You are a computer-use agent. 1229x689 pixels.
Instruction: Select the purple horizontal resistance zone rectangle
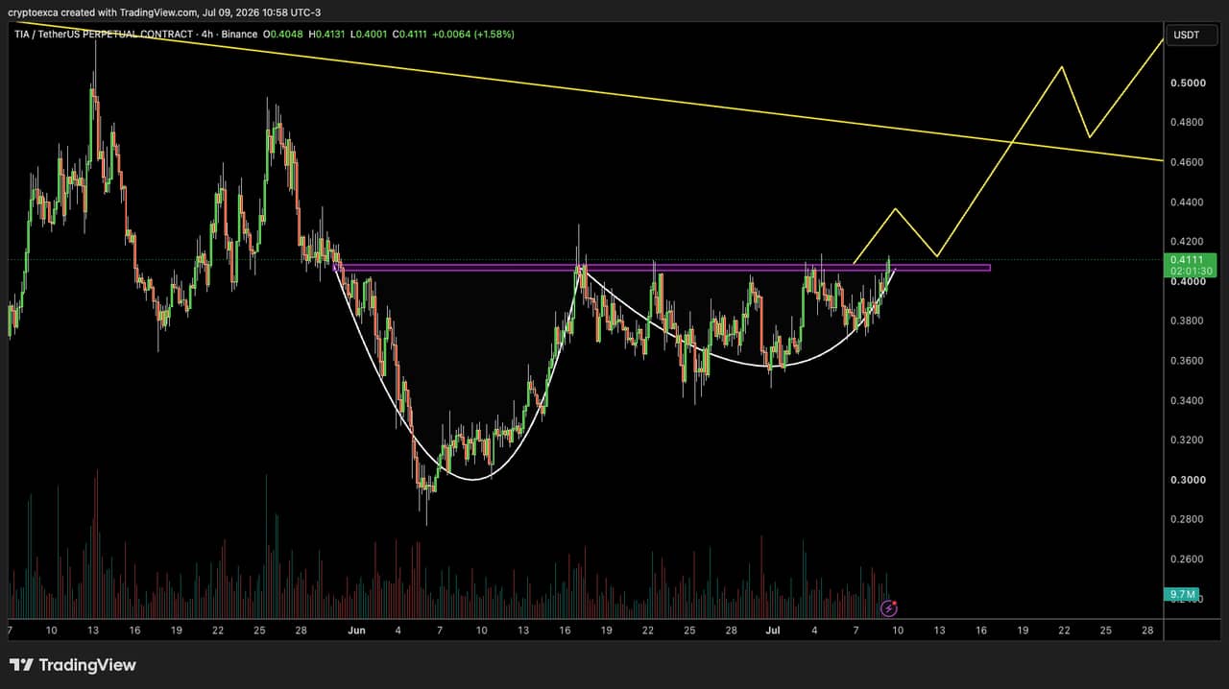pyautogui.click(x=663, y=268)
